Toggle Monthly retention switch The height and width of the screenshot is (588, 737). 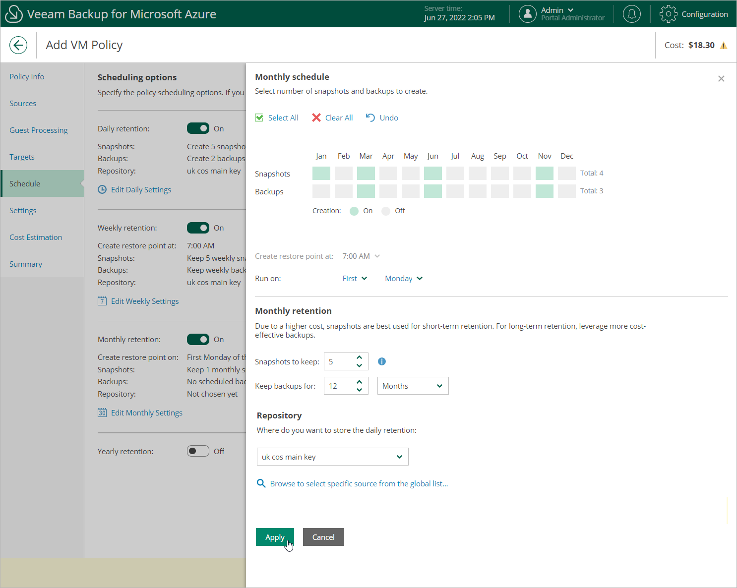click(x=198, y=339)
